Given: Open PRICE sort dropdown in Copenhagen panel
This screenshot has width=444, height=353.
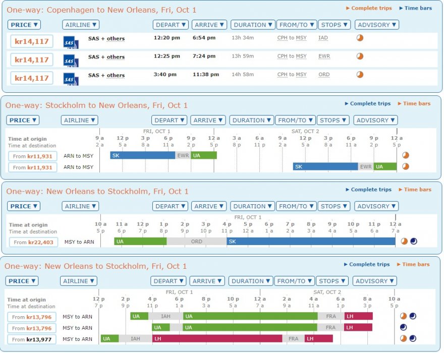Looking at the screenshot, I should tap(24, 25).
